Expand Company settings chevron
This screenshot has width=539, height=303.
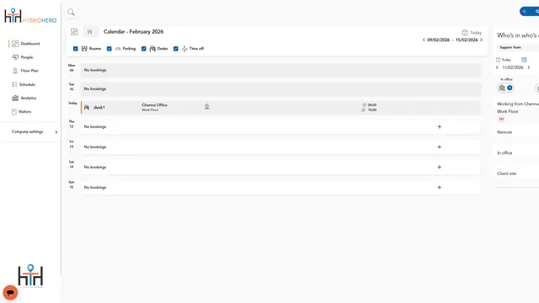(x=56, y=132)
